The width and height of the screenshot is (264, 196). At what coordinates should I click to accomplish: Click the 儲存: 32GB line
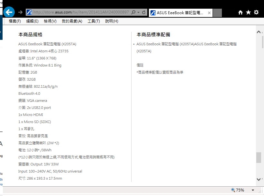(27, 79)
